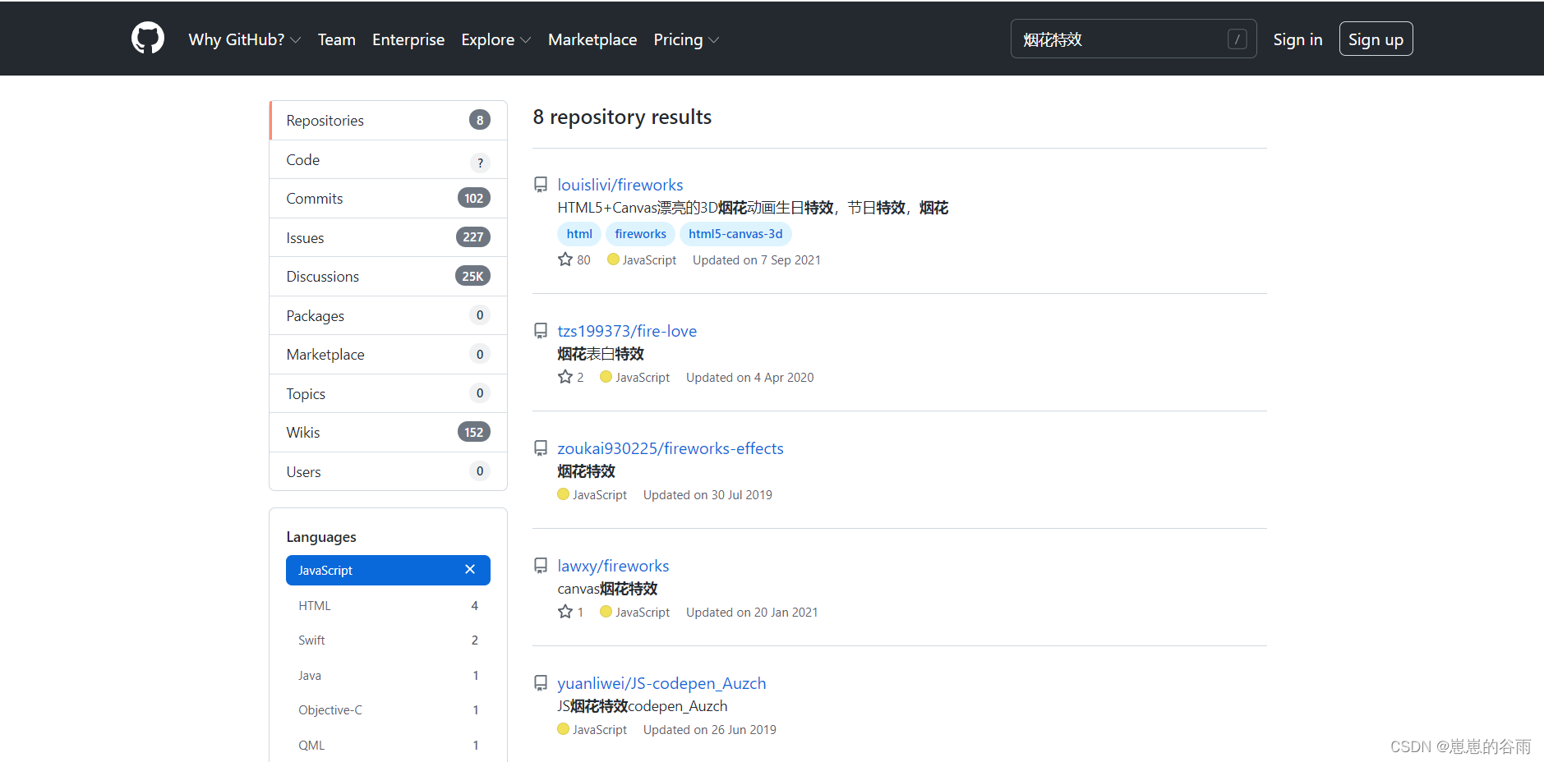Select the Topics results category
Screen dimensions: 1544x762
pyautogui.click(x=388, y=394)
